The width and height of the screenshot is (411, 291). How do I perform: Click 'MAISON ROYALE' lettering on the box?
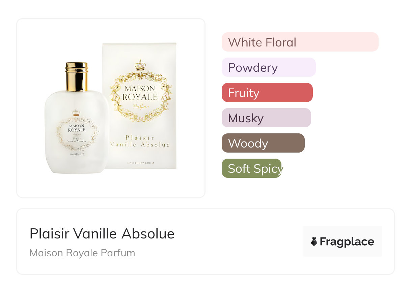coord(140,93)
